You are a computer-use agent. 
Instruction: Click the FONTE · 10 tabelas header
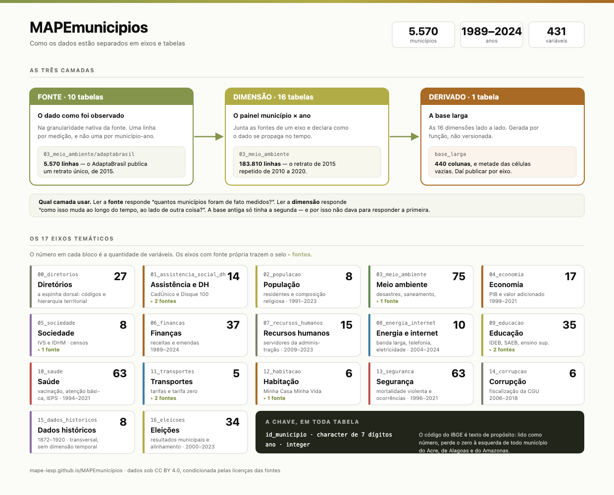point(111,97)
